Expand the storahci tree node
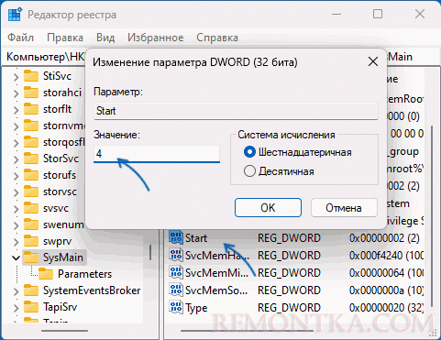The width and height of the screenshot is (441, 340). click(x=16, y=93)
